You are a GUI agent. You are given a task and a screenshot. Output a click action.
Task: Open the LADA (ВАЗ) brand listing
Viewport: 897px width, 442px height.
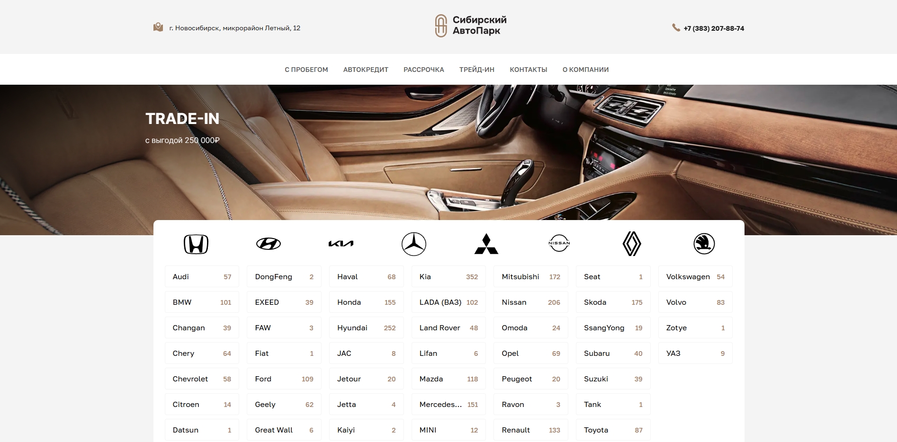(x=448, y=302)
